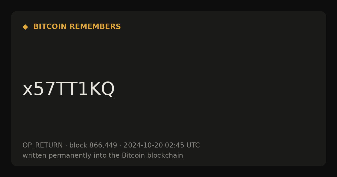Click empty card area right of message

219,89
